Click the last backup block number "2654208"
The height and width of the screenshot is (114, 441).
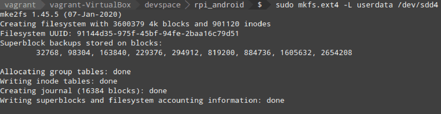(337, 53)
